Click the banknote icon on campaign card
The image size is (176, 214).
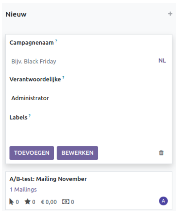pyautogui.click(x=66, y=202)
